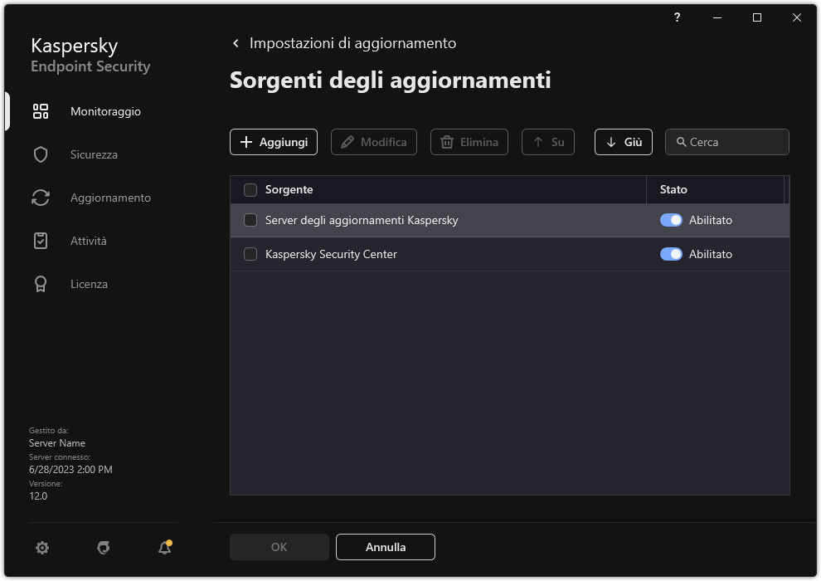Check the Server degli aggiornamenti Kaspersky checkbox

click(x=250, y=221)
